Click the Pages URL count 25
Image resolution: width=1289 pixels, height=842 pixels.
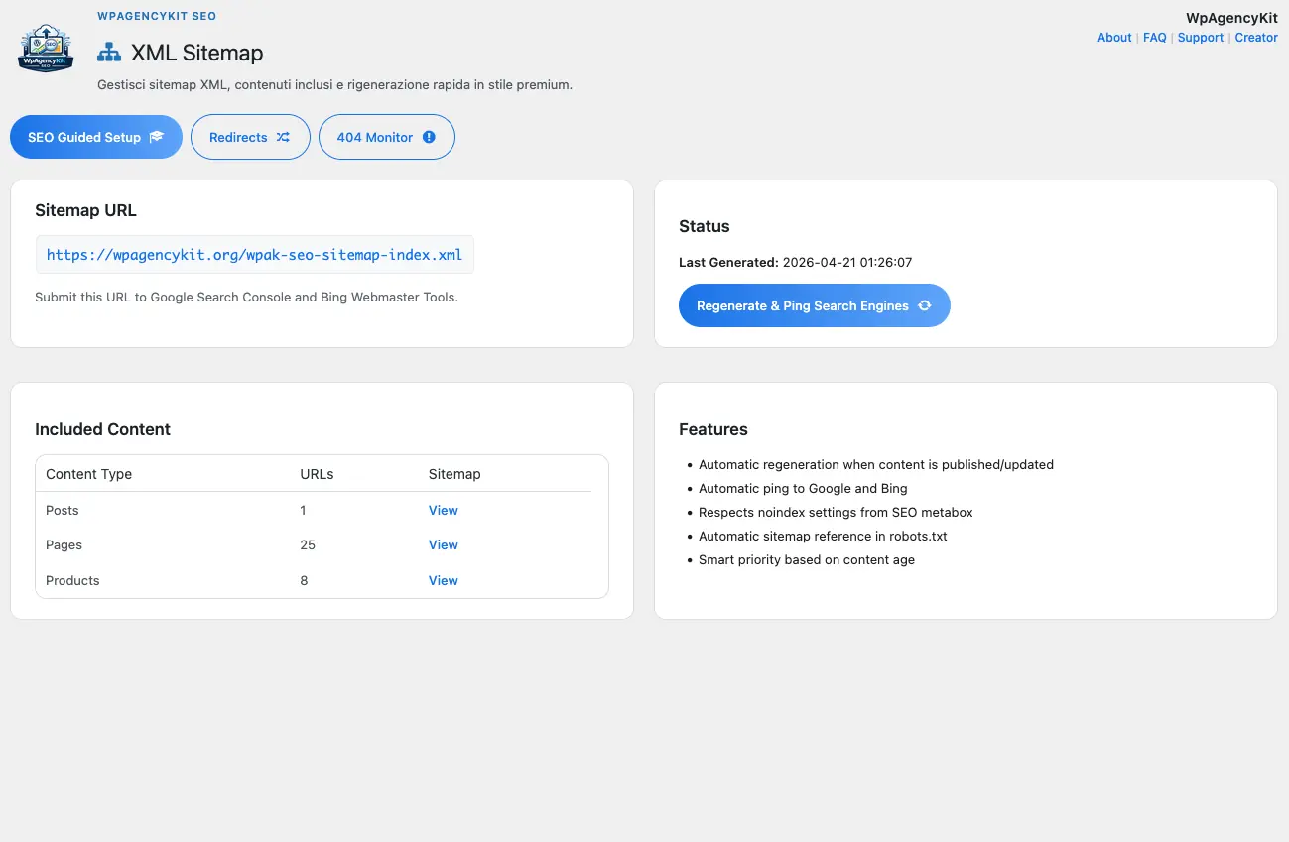point(308,545)
